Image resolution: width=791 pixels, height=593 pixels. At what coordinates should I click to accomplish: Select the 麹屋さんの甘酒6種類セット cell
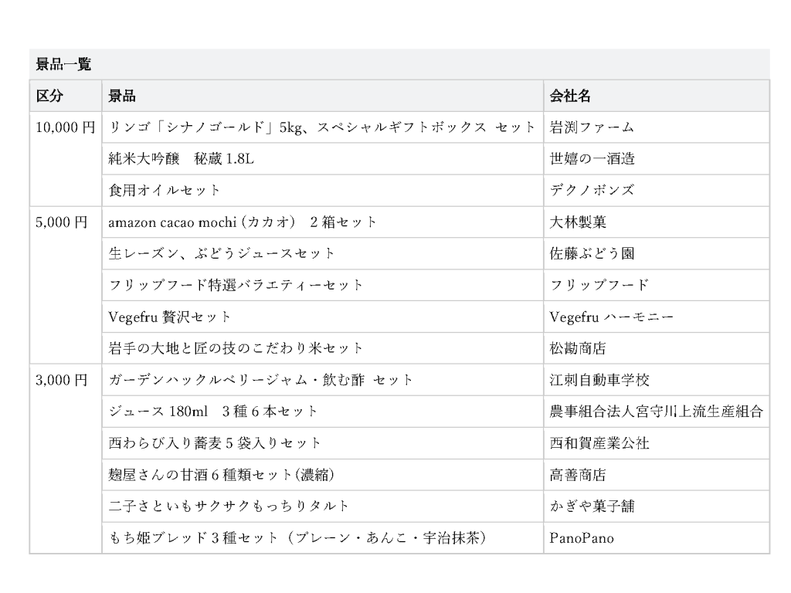coord(323,475)
